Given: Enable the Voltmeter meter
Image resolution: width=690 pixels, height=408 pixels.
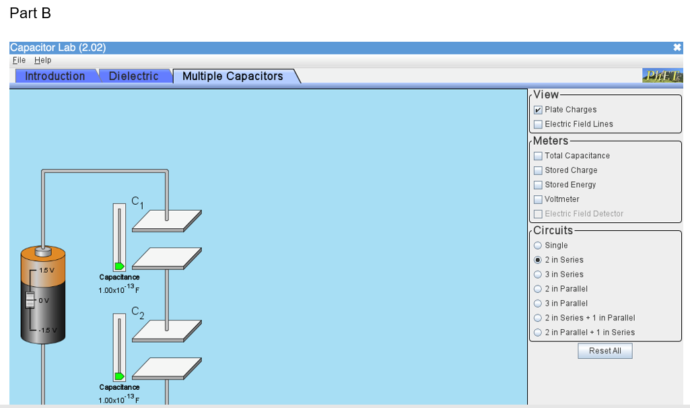Looking at the screenshot, I should pos(538,199).
